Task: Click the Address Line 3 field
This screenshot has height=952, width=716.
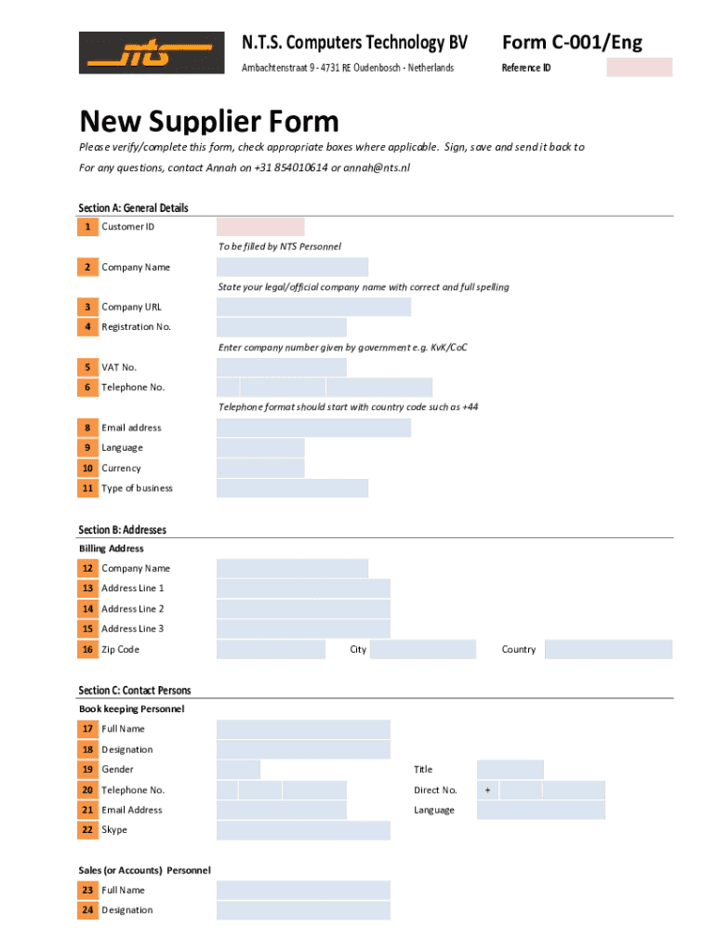Action: tap(303, 629)
